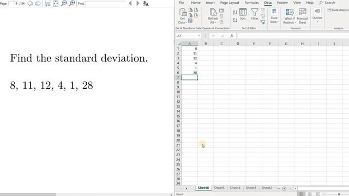The image size is (349, 196).
Task: Click the sheet tab scroll right arrow
Action: [x=186, y=188]
